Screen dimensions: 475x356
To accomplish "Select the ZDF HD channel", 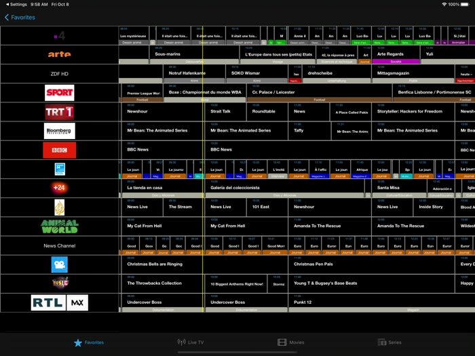I will pos(60,73).
